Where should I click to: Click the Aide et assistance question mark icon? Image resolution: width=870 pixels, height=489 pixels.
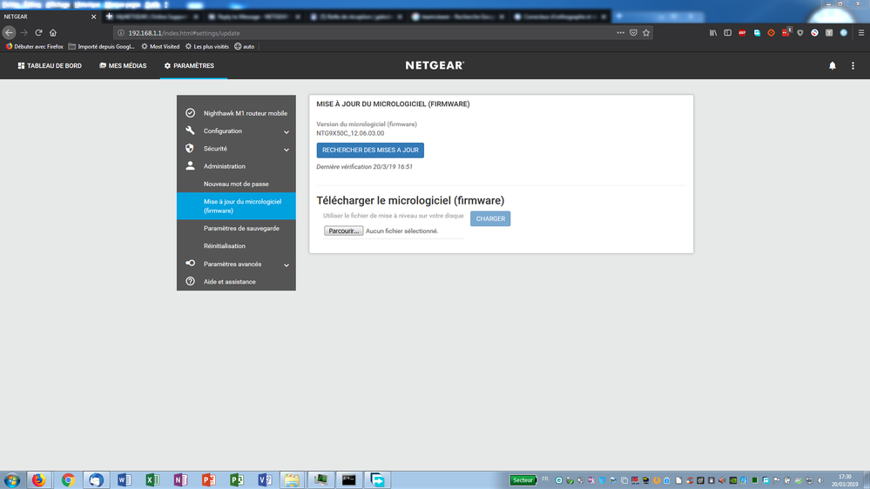point(191,281)
